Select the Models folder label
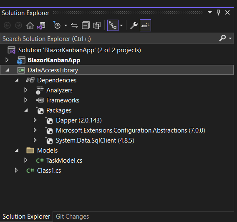Screen dimensions: 237x222 (47, 151)
